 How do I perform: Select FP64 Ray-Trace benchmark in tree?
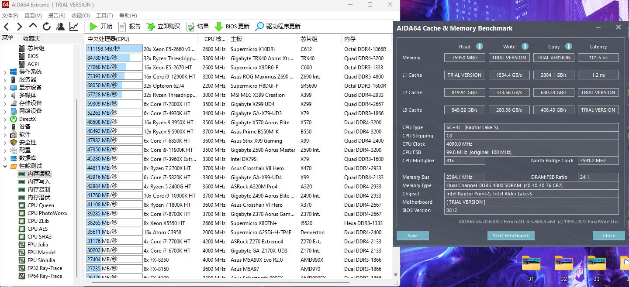pyautogui.click(x=45, y=276)
